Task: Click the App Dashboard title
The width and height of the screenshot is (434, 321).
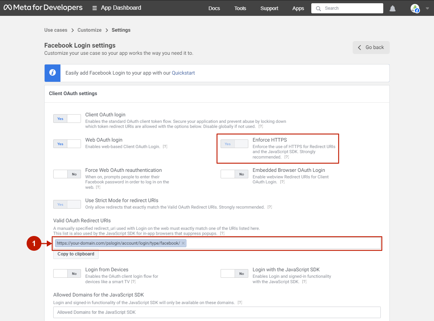Action: 121,8
